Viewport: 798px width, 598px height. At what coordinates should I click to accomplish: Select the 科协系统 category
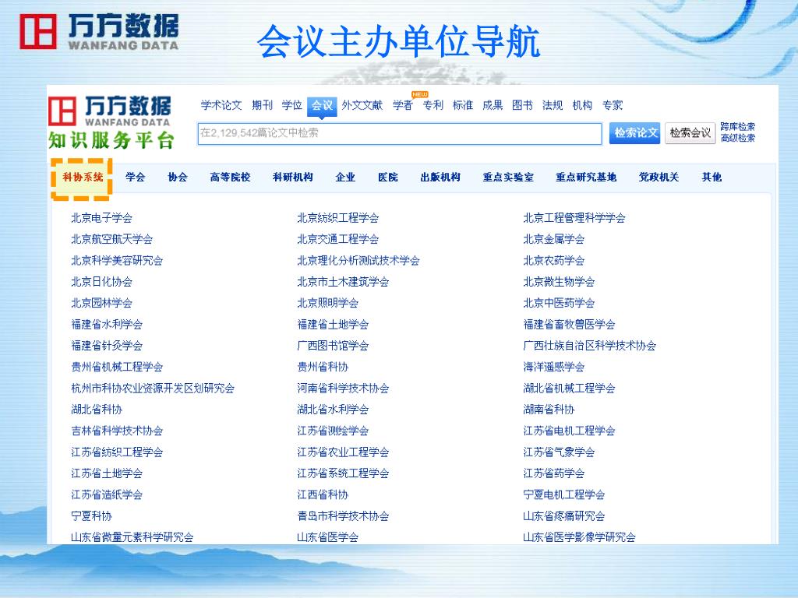(x=83, y=178)
